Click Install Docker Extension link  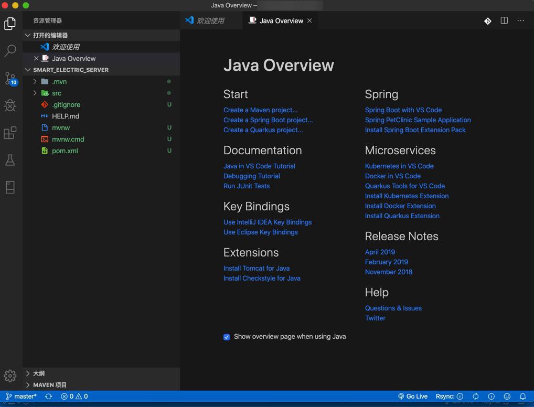tap(400, 206)
